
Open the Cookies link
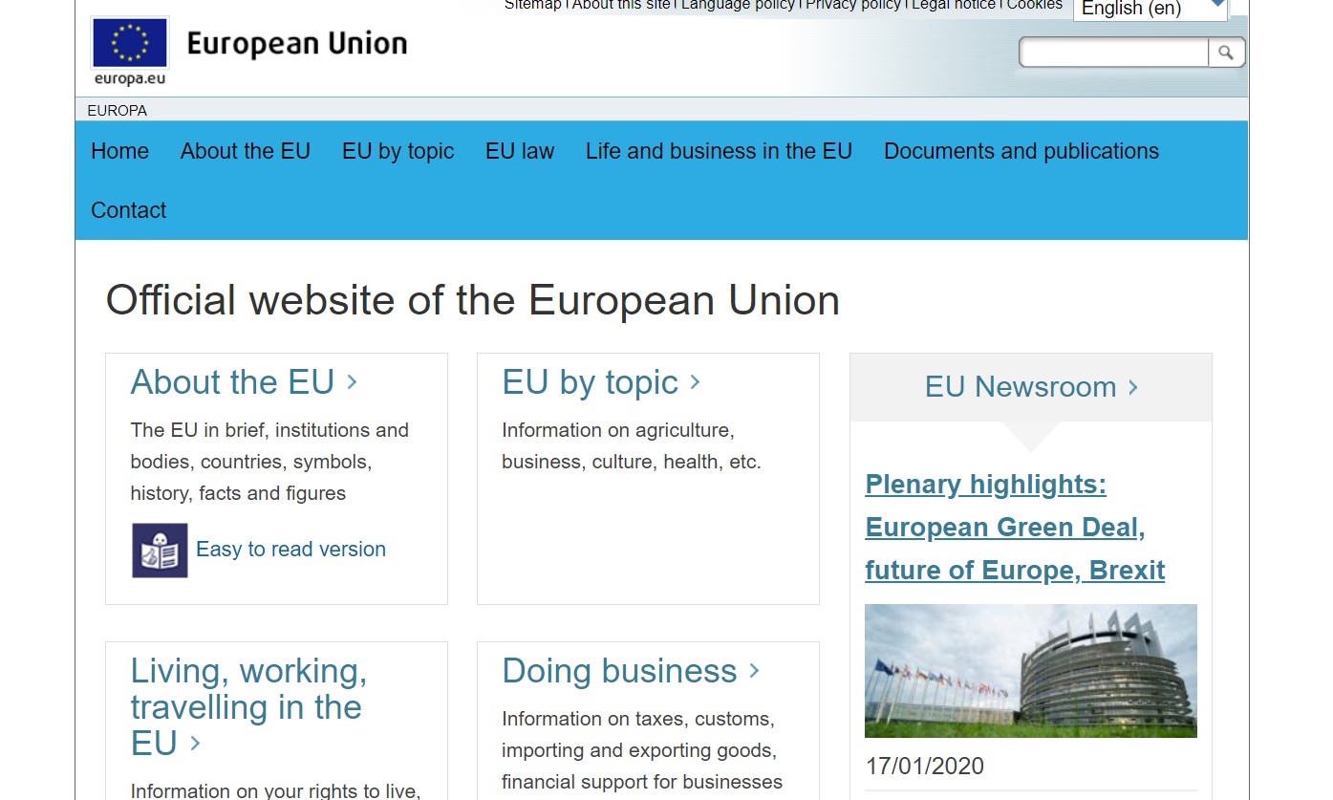point(1034,5)
